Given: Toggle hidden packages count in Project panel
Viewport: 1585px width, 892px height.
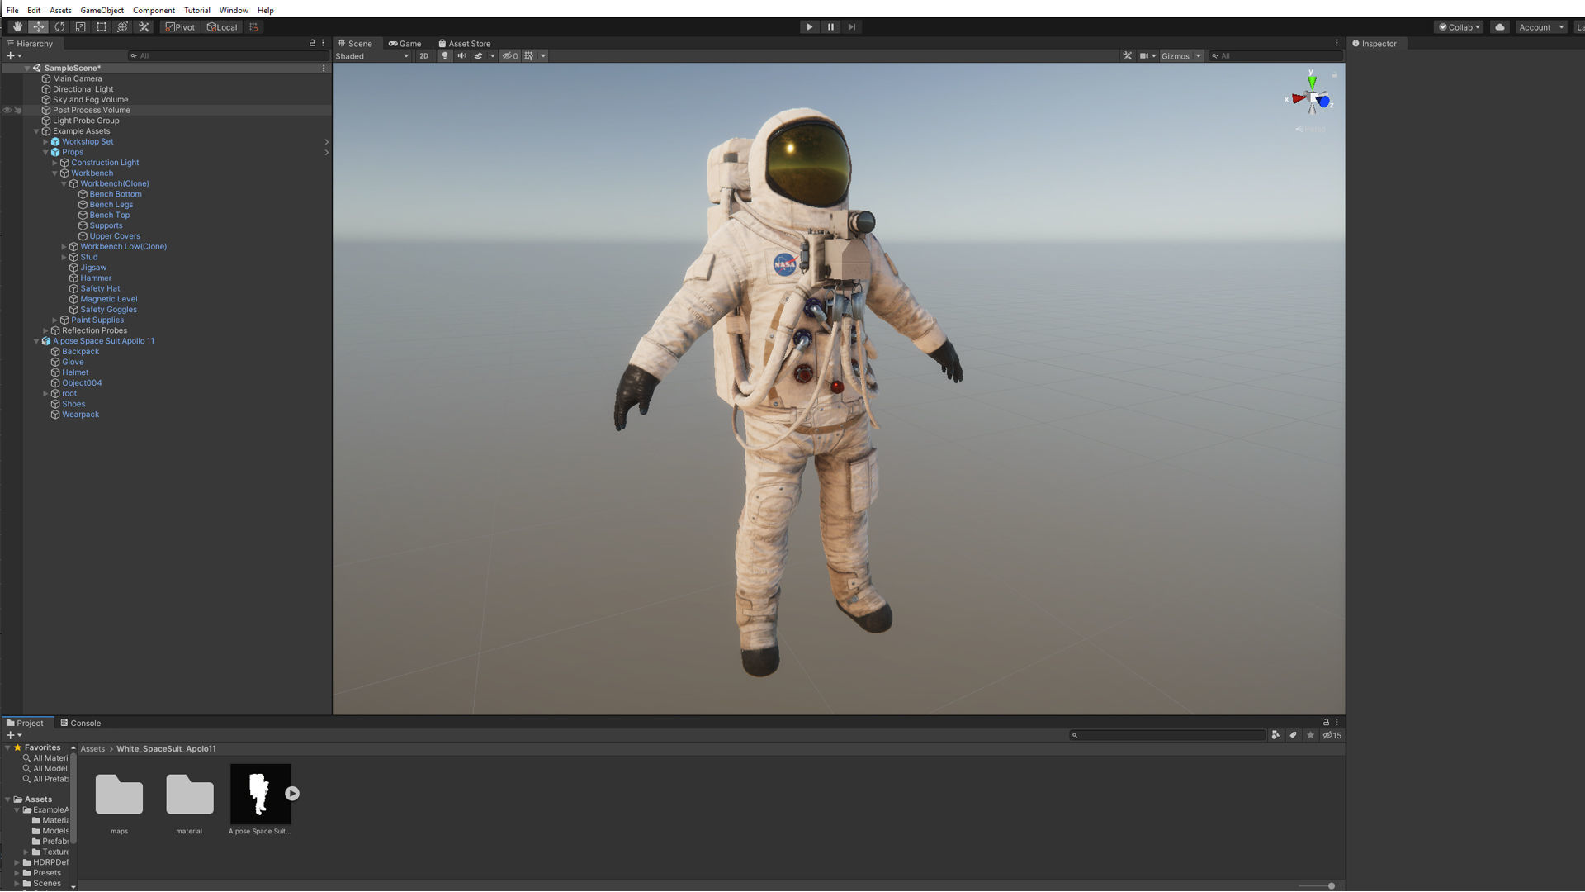Looking at the screenshot, I should (x=1332, y=735).
